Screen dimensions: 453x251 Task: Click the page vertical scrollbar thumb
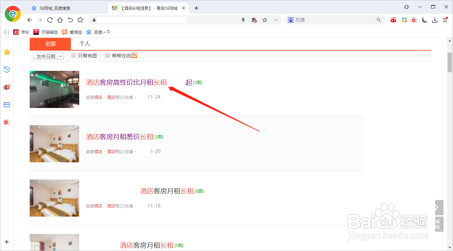click(x=450, y=62)
